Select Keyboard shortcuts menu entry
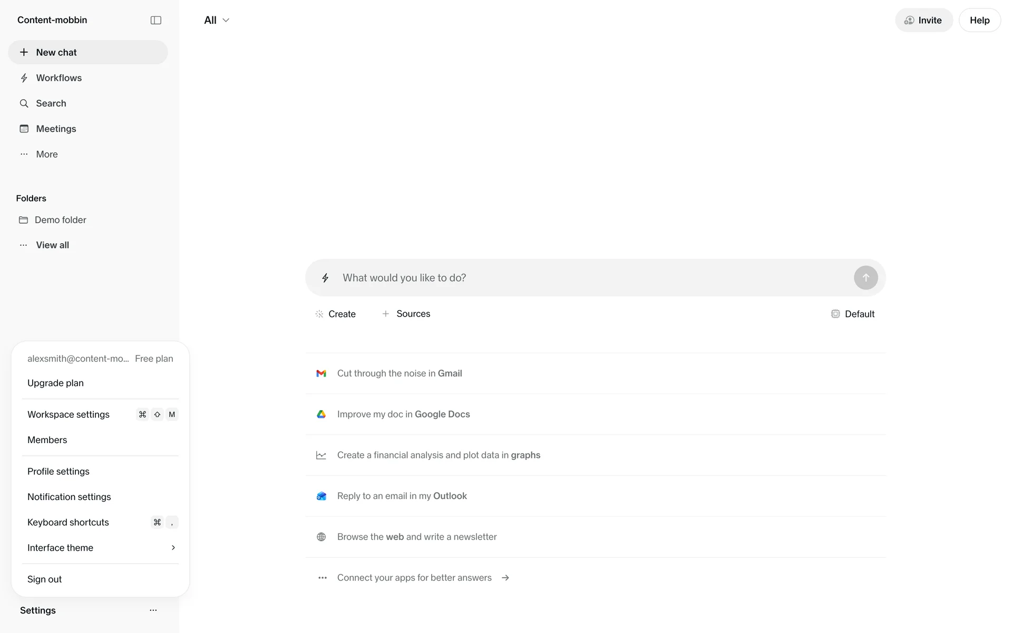The image size is (1012, 633). point(69,522)
